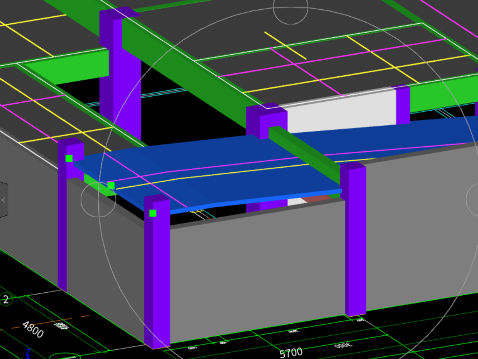
Task: Select the white wall panel behind the slab
Action: point(341,111)
